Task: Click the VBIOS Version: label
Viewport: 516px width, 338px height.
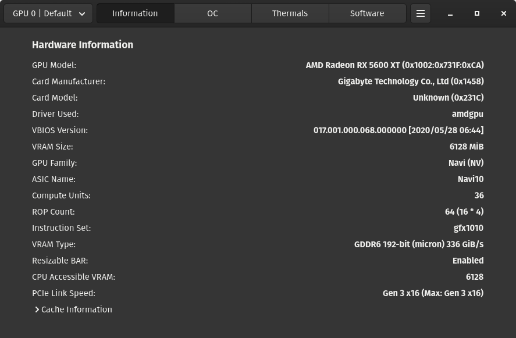Action: (60, 130)
